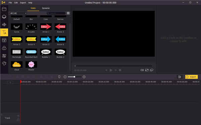
Task: Switch to the Dynamic tab
Action: (x=46, y=8)
